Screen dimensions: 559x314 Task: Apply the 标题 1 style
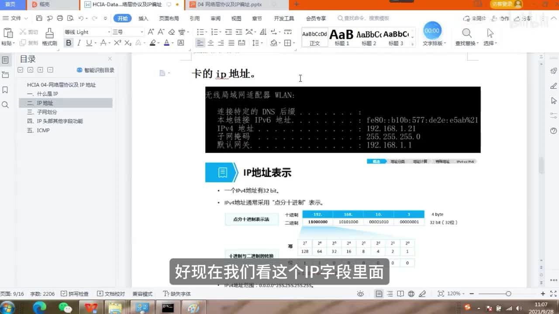tap(342, 38)
